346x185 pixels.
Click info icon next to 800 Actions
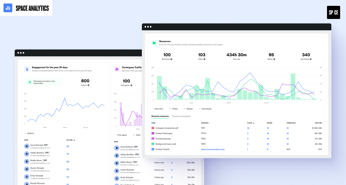[x=89, y=85]
